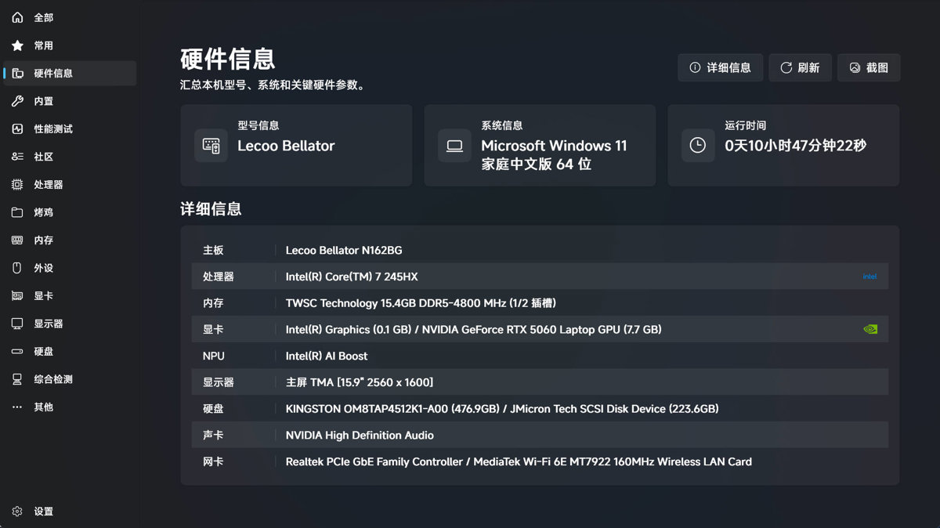The image size is (940, 528).
Task: Open the 全部 section
Action: 70,17
